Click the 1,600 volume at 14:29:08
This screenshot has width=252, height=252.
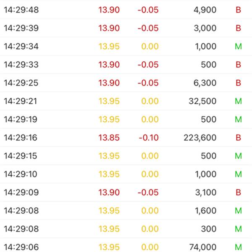pos(205,211)
